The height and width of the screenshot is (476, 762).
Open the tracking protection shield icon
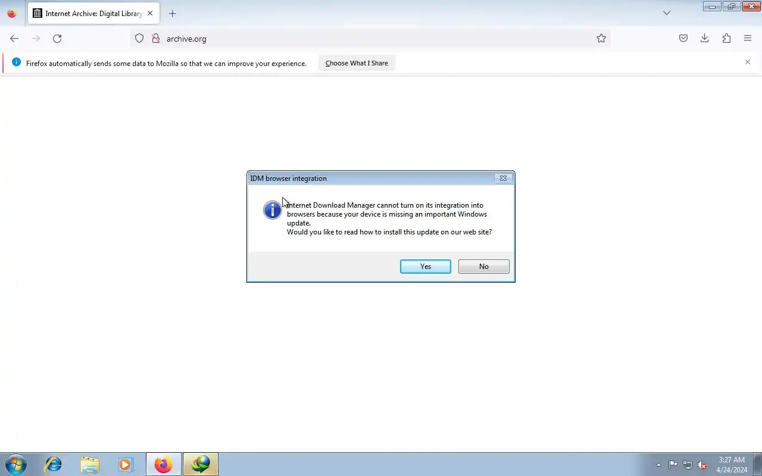(139, 39)
